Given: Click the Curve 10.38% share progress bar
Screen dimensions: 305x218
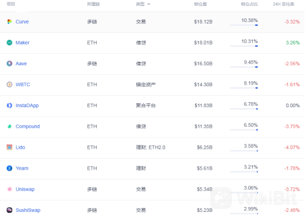Looking at the screenshot, I should (x=244, y=25).
